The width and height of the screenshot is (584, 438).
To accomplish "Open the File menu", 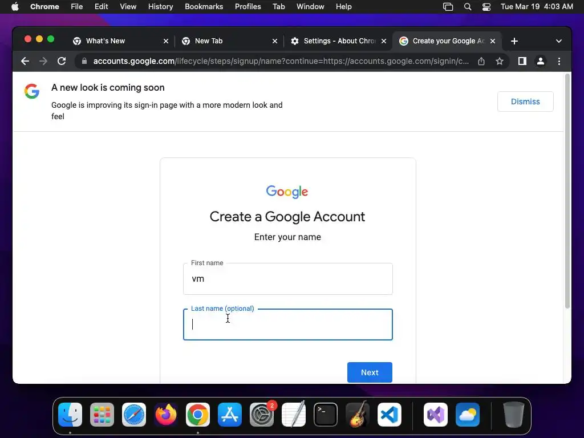I will 77,7.
